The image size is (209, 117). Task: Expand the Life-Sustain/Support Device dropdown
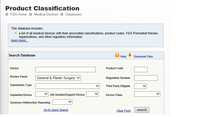click(92, 94)
